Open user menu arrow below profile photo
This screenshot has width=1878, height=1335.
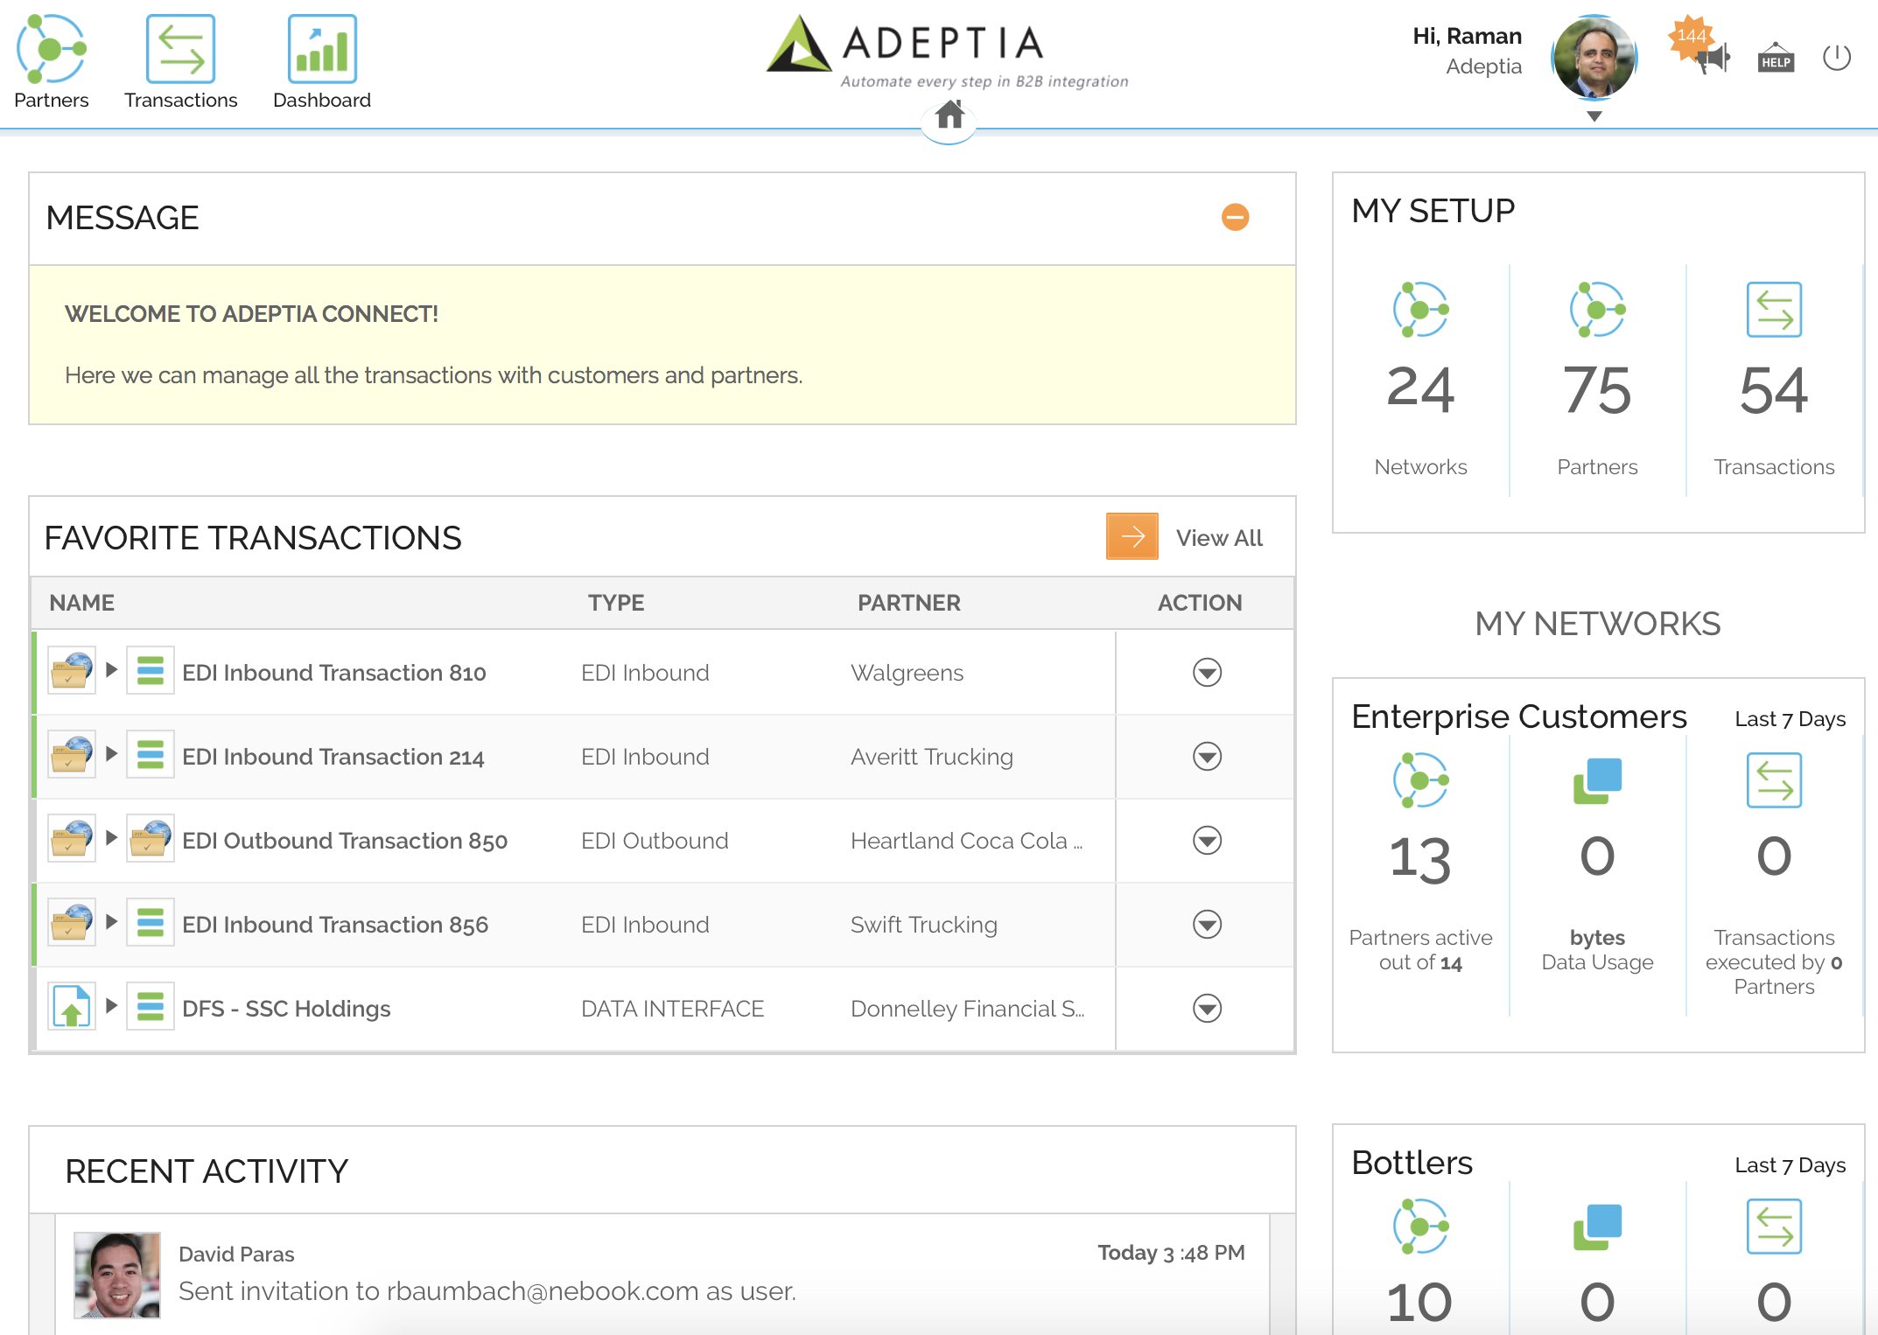tap(1594, 116)
